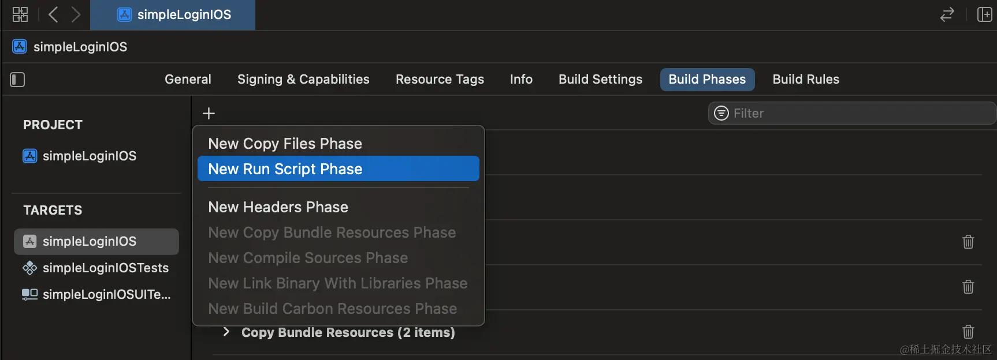Screen dimensions: 997x360
Task: Open the related items grid menu
Action: [x=20, y=14]
